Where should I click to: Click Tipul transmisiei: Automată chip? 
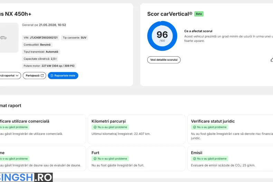[x=41, y=52]
